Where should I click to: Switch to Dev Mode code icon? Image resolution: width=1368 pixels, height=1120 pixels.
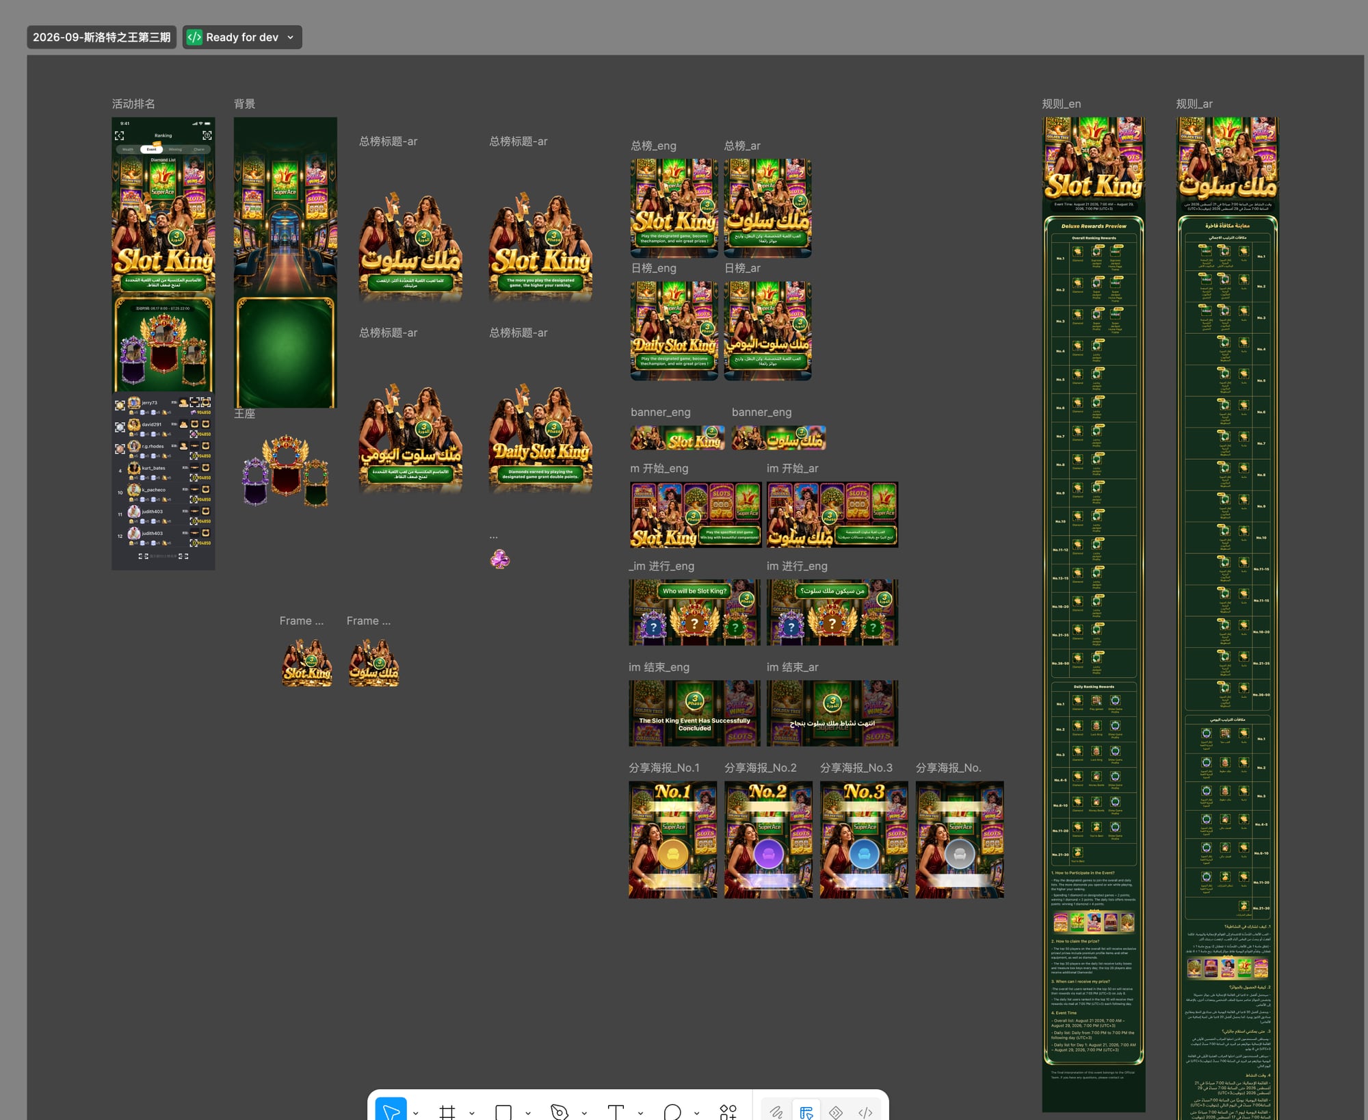click(x=865, y=1112)
